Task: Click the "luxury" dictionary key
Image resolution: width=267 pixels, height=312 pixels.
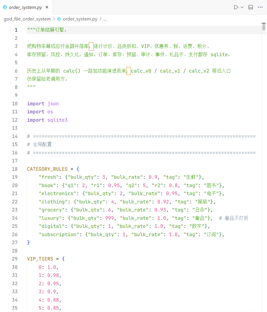Action: [x=50, y=218]
